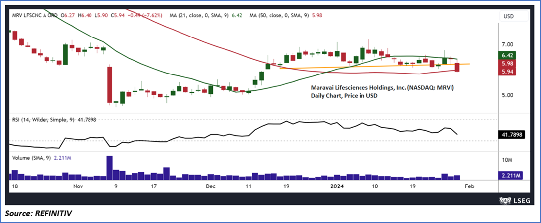
Task: Select the MA 21 indicator legend
Action: pyautogui.click(x=206, y=15)
